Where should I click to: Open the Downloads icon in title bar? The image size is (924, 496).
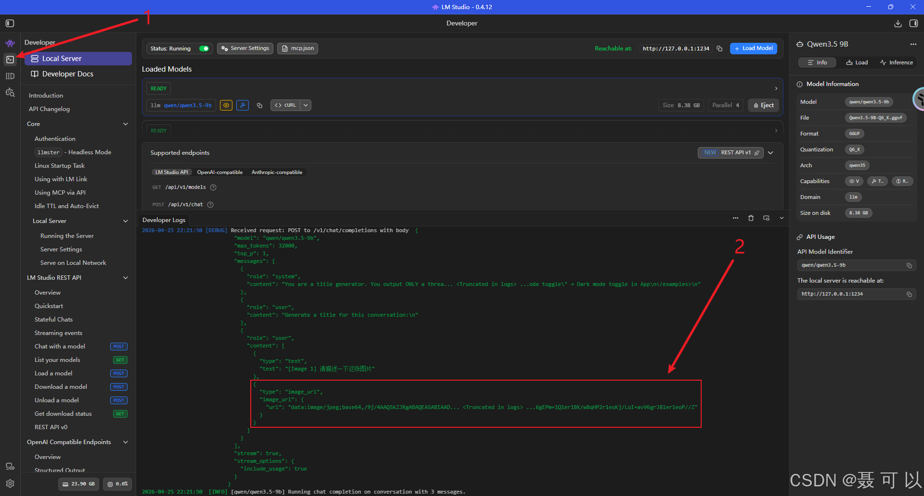click(x=898, y=23)
